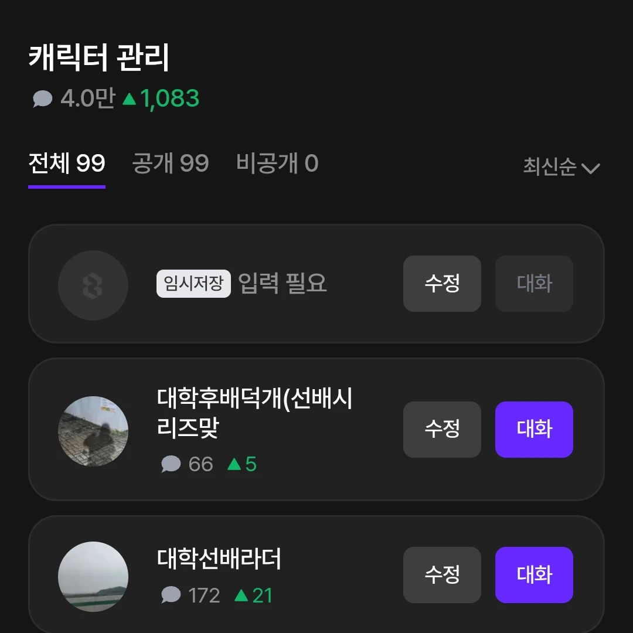Edit 대학후배덕개 with its 수정 button
The height and width of the screenshot is (633, 633).
point(442,430)
